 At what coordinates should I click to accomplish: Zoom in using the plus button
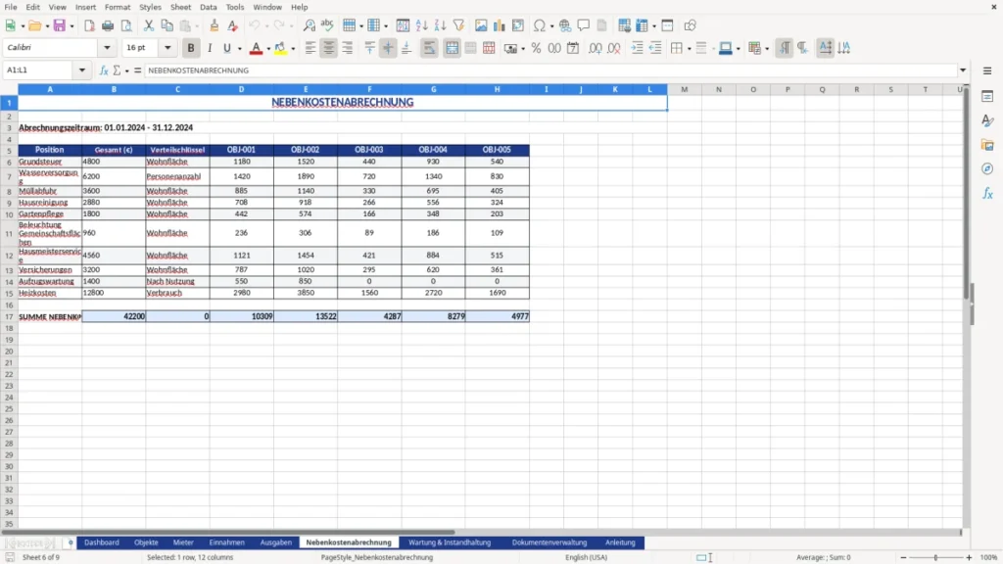[x=969, y=557]
